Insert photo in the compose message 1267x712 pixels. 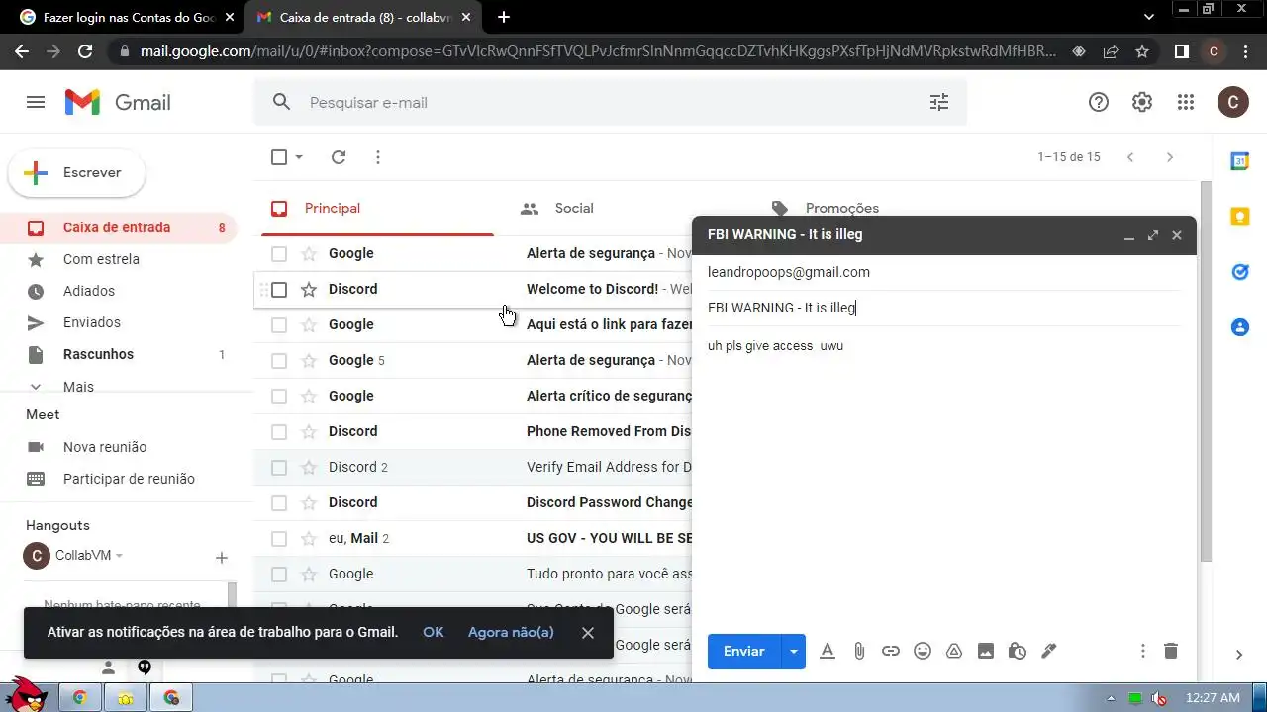click(986, 651)
